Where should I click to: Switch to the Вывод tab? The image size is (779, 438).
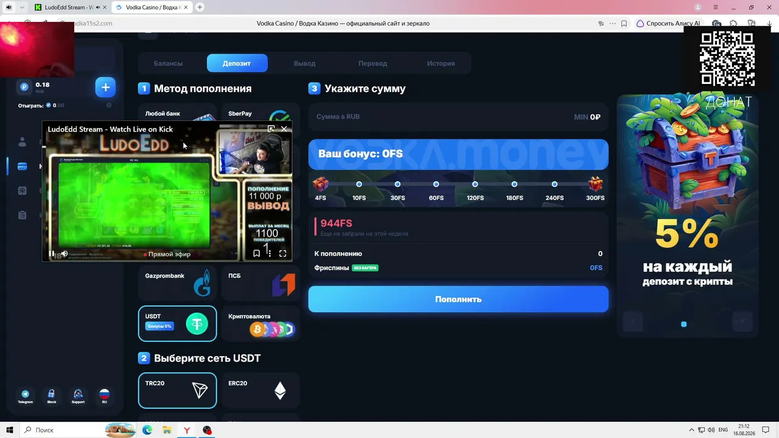(x=304, y=63)
